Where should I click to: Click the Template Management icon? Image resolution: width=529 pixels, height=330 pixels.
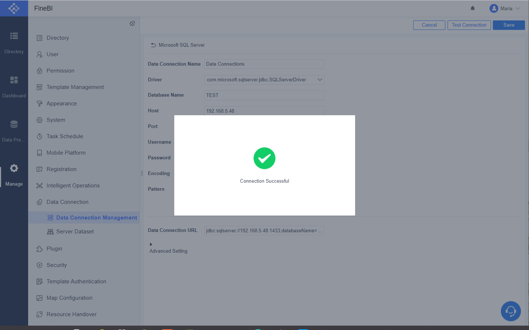tap(39, 87)
